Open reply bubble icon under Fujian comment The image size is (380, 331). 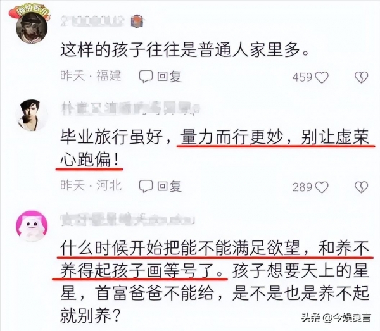tap(146, 77)
